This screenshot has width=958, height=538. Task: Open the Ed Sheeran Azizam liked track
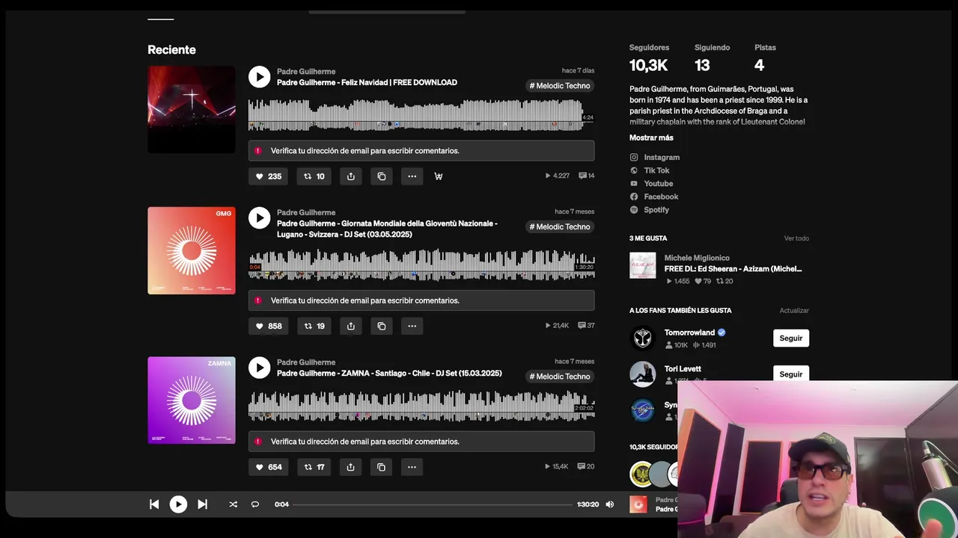[x=733, y=269]
